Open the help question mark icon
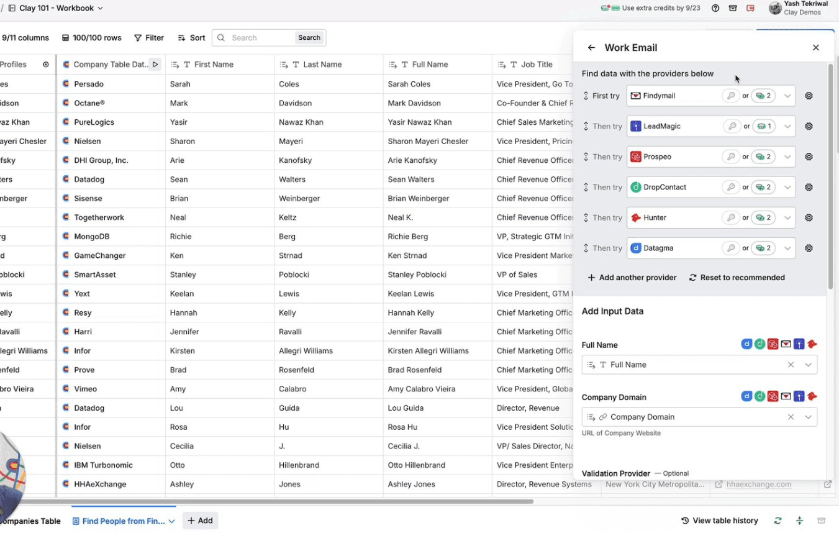The image size is (839, 533). 715,8
